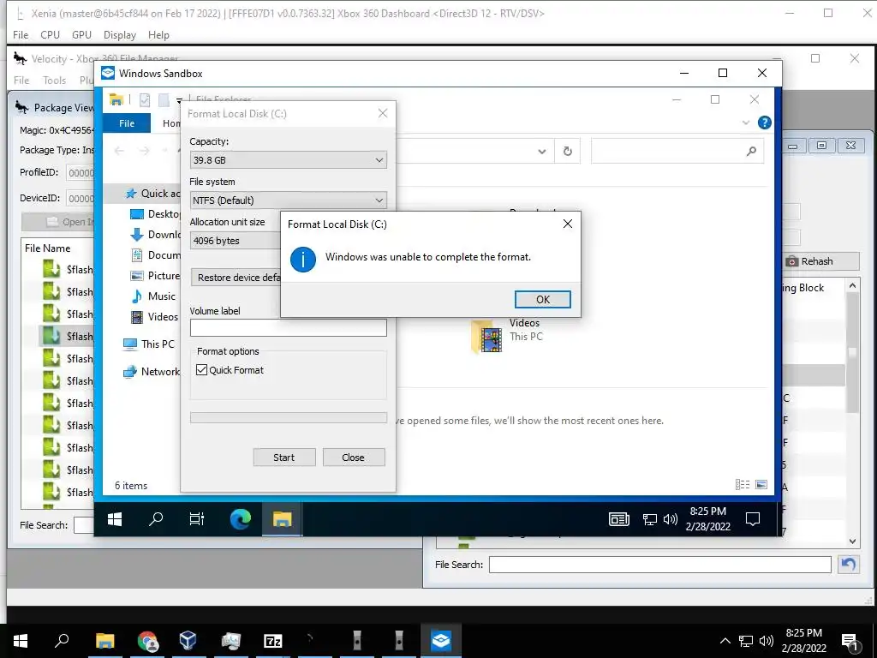
Task: Click the Pictures icon in sidebar
Action: click(137, 276)
